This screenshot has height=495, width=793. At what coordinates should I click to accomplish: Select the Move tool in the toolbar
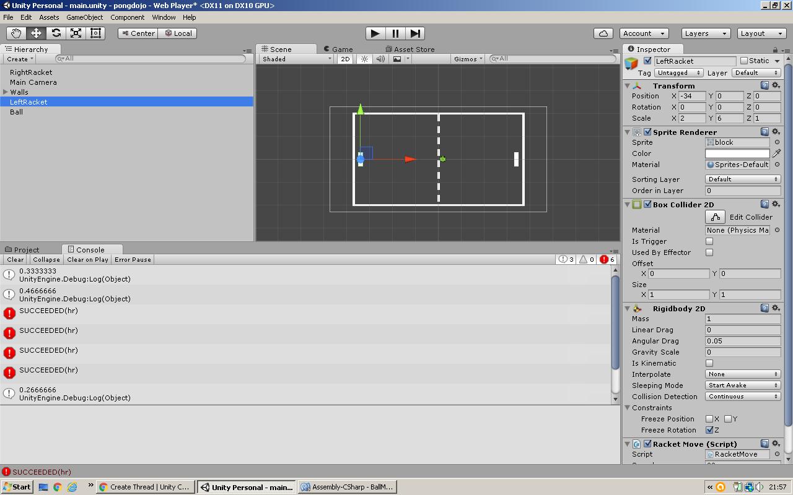(x=35, y=33)
